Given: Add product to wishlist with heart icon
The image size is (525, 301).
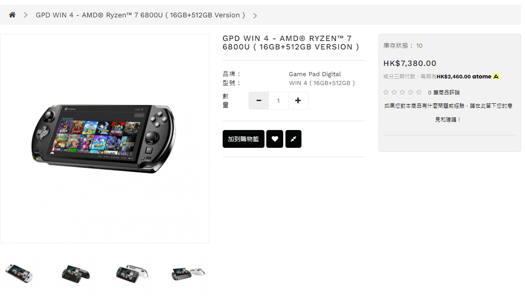Looking at the screenshot, I should pyautogui.click(x=275, y=139).
